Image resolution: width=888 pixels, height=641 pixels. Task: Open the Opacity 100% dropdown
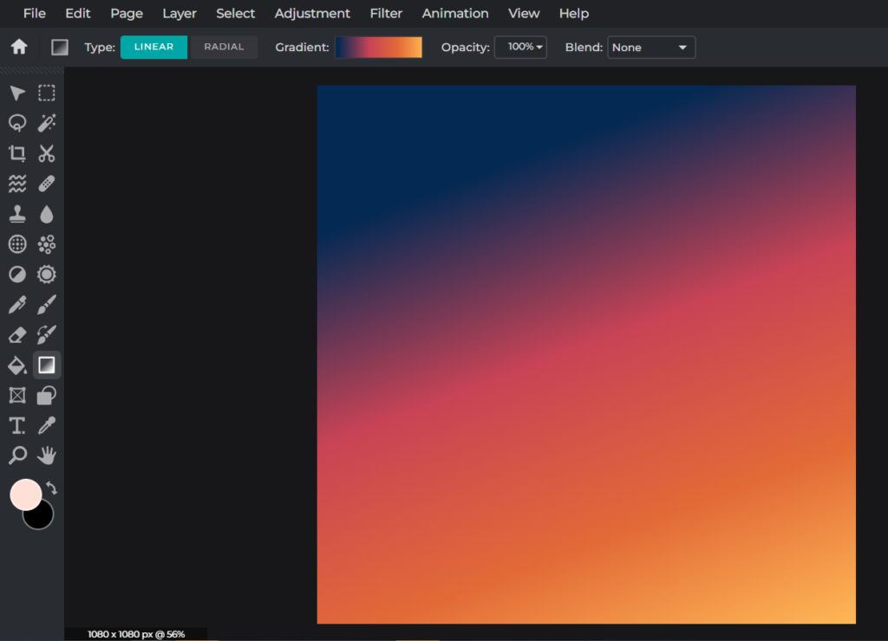pyautogui.click(x=520, y=47)
